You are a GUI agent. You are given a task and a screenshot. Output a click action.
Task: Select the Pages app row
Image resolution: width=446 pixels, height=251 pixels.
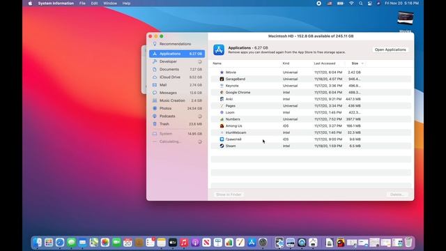click(311, 105)
